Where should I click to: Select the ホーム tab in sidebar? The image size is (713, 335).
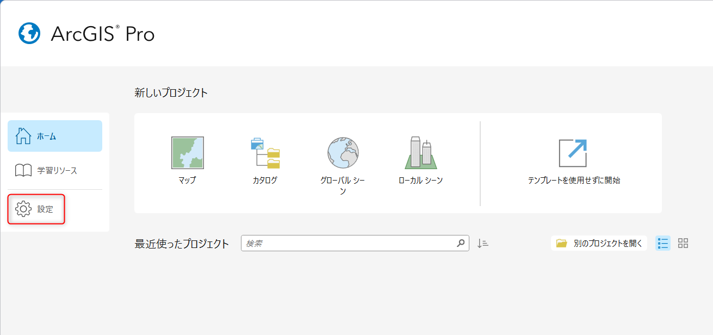54,136
